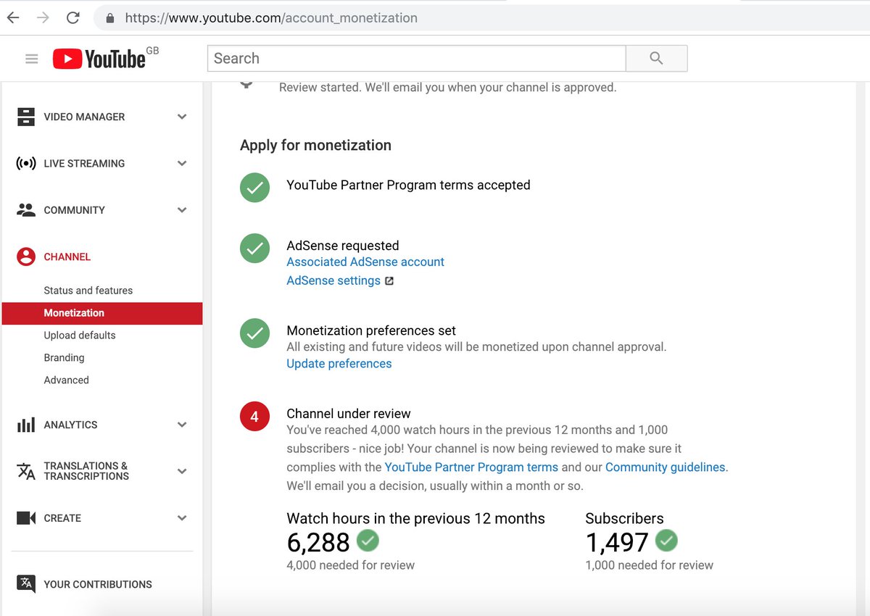This screenshot has height=616, width=870.
Task: Click the Create camera icon
Action: (x=26, y=518)
